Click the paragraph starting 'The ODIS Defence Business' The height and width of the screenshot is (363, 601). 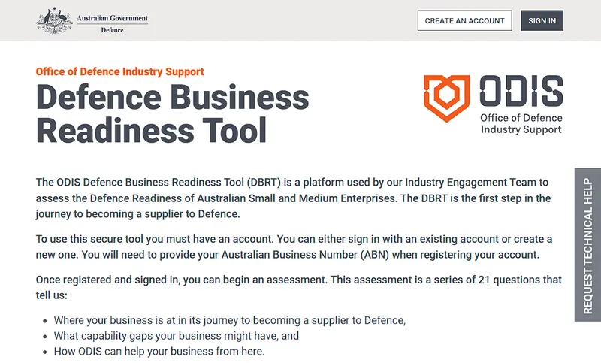click(x=293, y=198)
